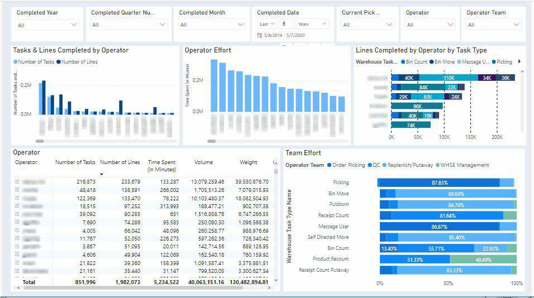The height and width of the screenshot is (298, 534).
Task: Expand the operator row with 11,767 tasks
Action: [x=17, y=238]
